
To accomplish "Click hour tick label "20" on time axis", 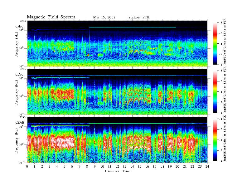I will pyautogui.click(x=177, y=167).
